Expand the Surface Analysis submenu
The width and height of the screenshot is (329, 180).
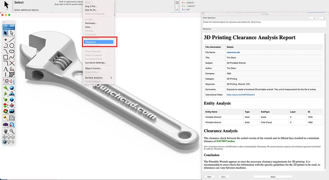(98, 78)
